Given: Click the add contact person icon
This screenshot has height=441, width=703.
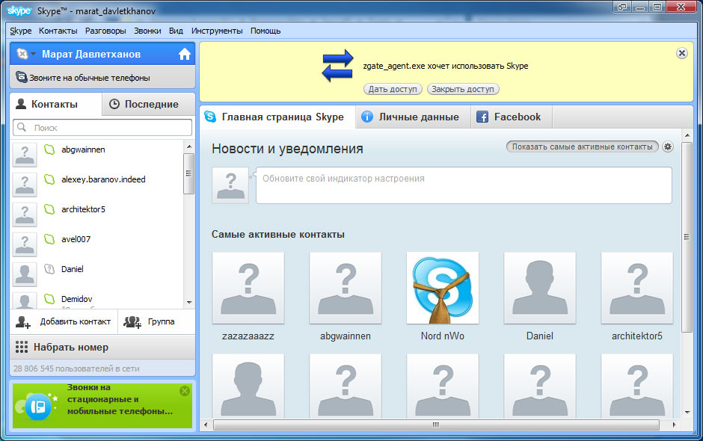Looking at the screenshot, I should [23, 322].
